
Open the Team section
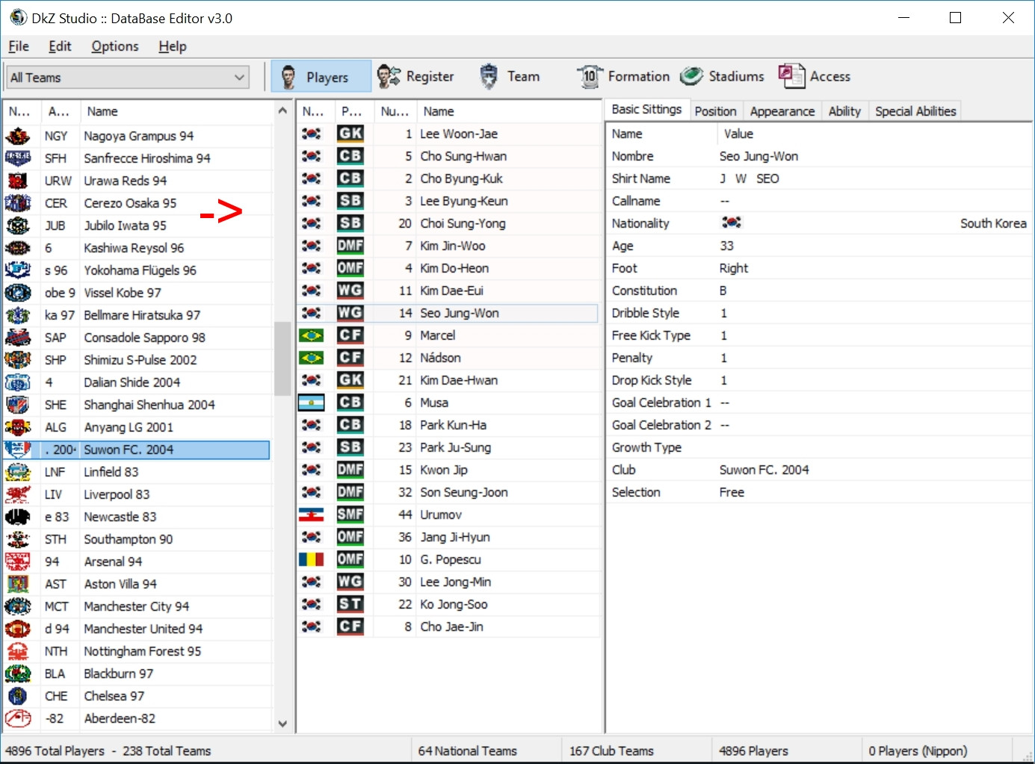tap(510, 76)
